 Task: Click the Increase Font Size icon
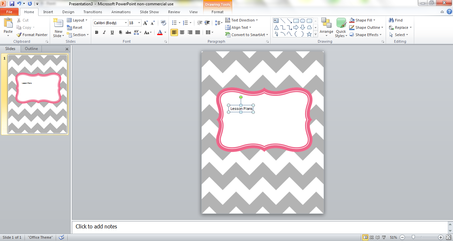click(x=146, y=23)
